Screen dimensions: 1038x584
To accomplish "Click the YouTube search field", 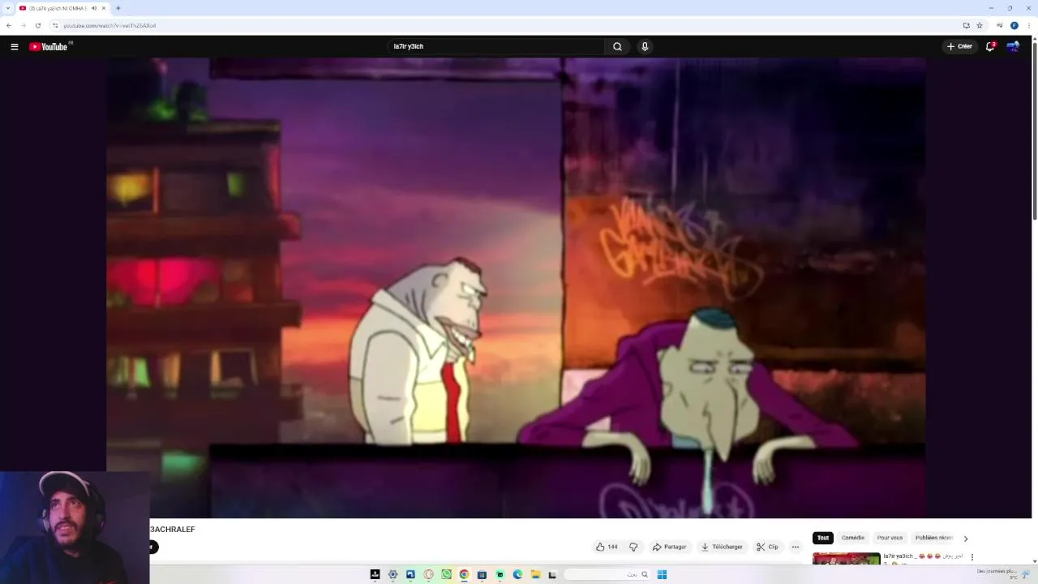I will (496, 46).
